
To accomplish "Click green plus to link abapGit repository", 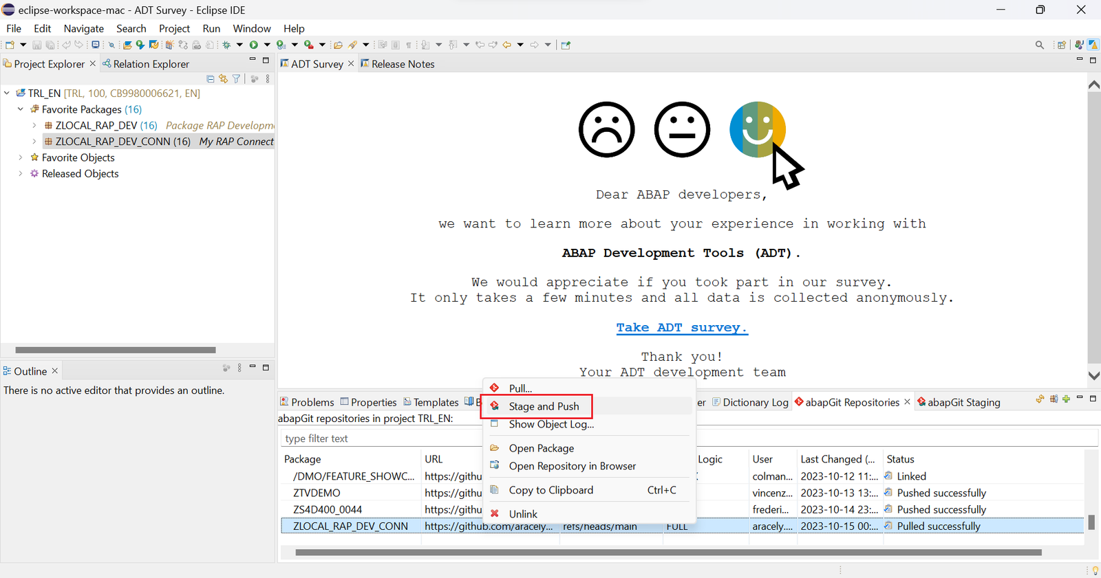I will pyautogui.click(x=1066, y=399).
